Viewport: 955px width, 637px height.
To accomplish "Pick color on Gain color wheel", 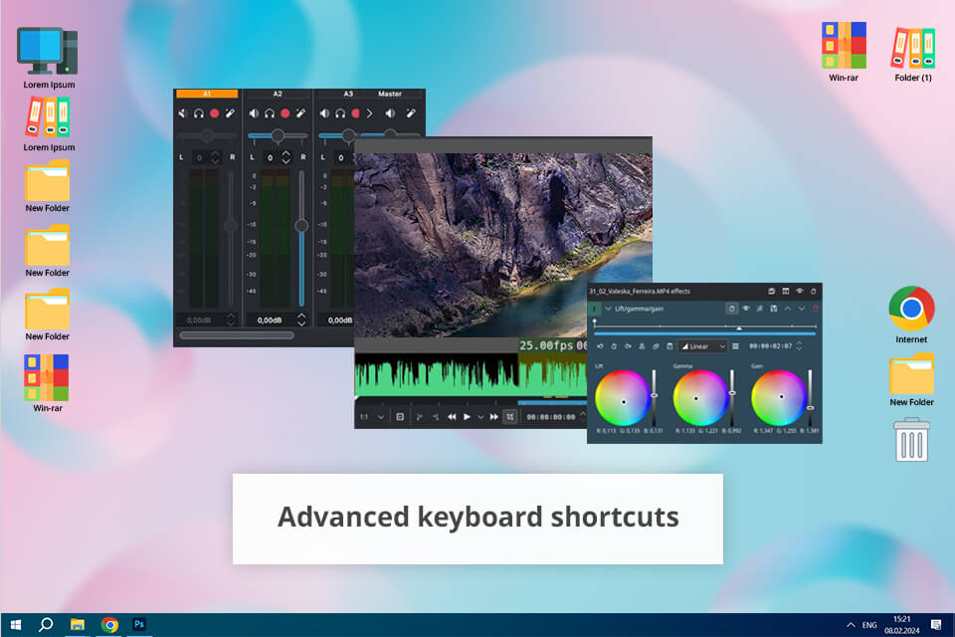I will click(778, 398).
